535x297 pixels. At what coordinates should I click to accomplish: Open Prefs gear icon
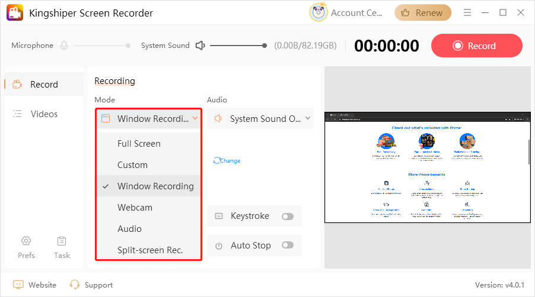pos(26,241)
